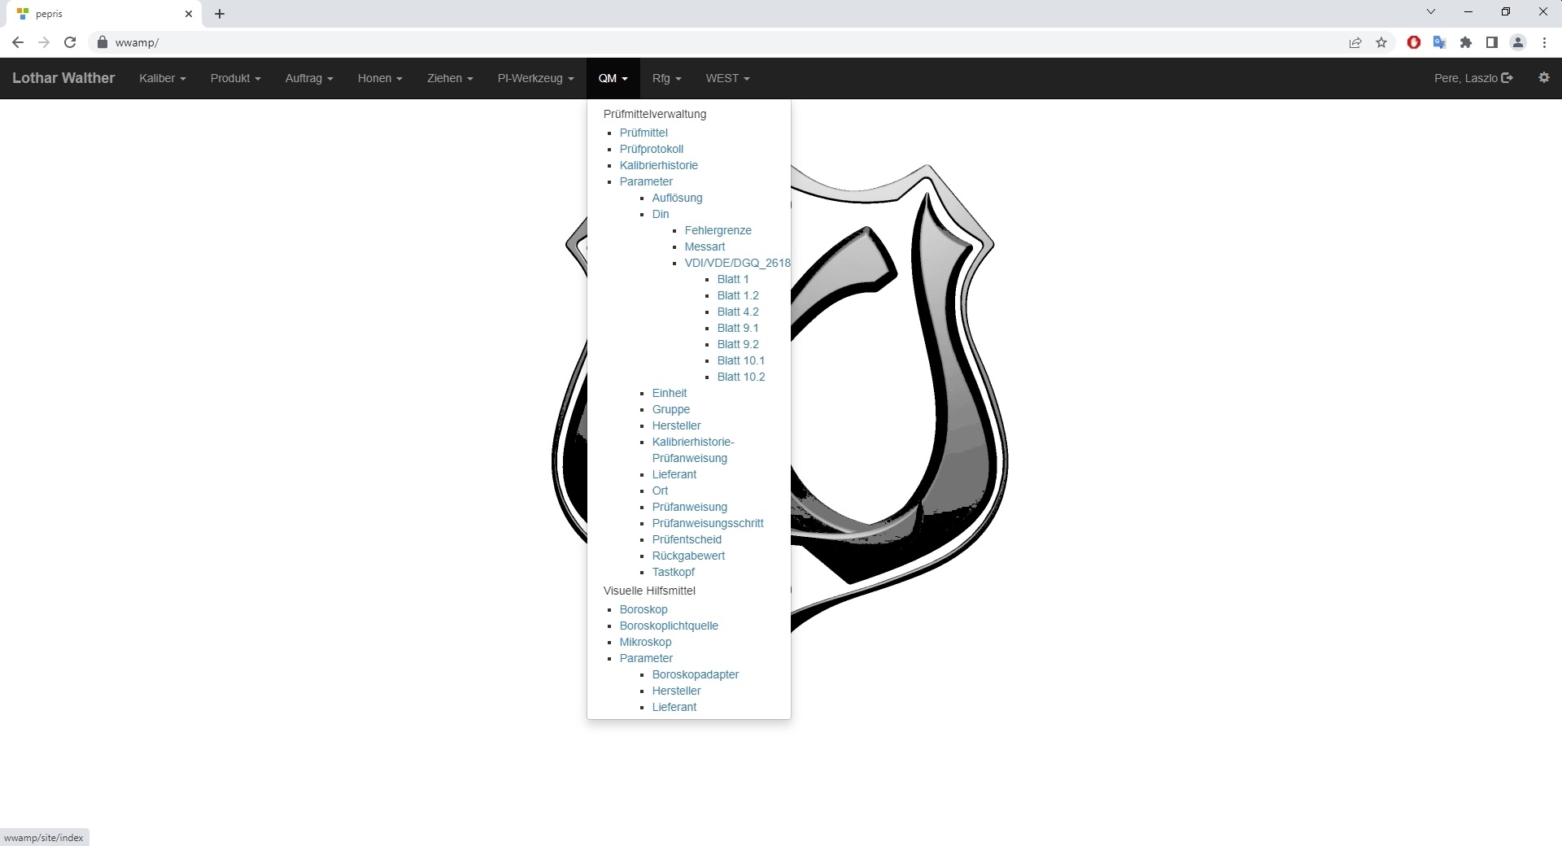The width and height of the screenshot is (1562, 846).
Task: Bookmark this page with the star icon
Action: [1381, 42]
